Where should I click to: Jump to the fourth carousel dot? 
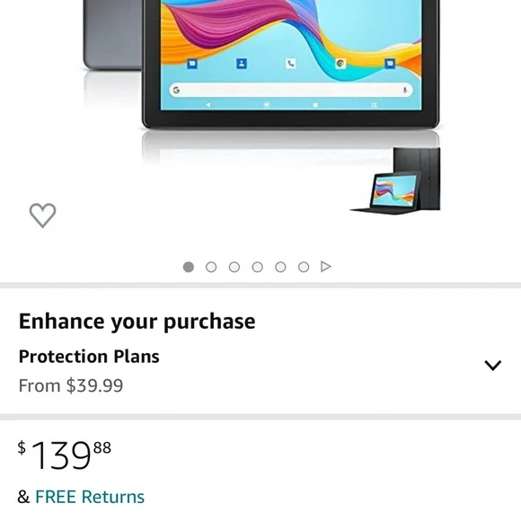pyautogui.click(x=258, y=267)
